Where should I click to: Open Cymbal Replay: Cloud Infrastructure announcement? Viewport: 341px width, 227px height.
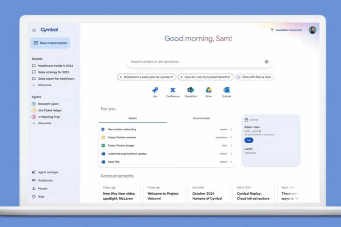point(253,193)
